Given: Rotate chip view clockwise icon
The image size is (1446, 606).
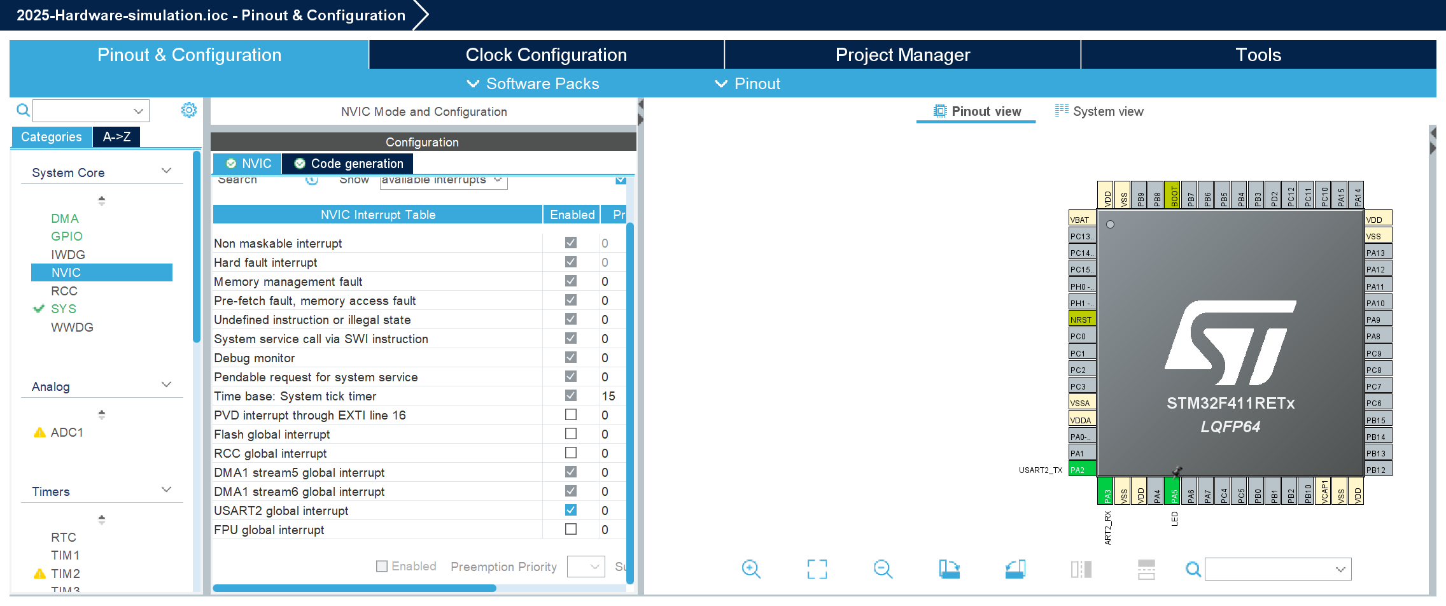Looking at the screenshot, I should (949, 568).
